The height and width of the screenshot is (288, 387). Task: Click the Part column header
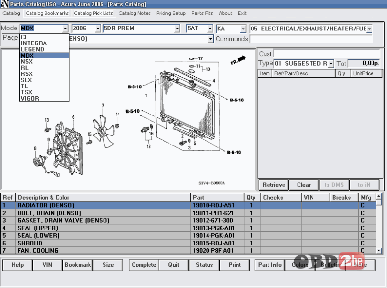[x=217, y=198]
